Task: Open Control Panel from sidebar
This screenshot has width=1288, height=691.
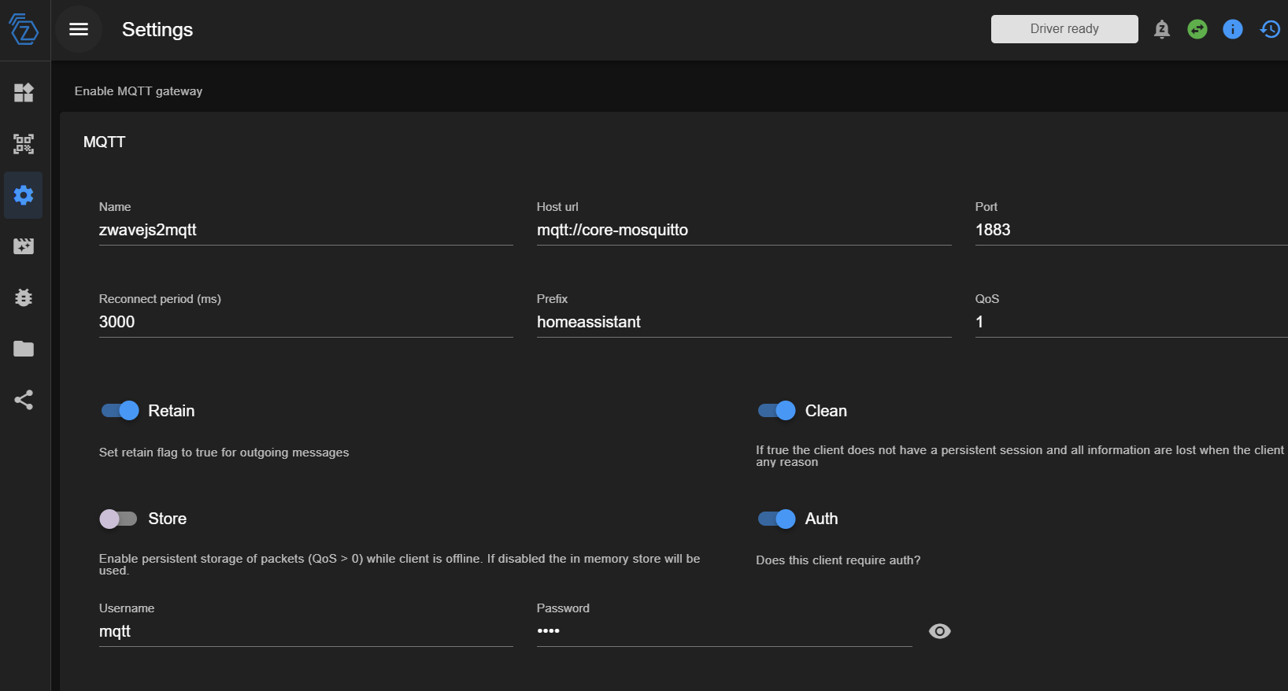Action: tap(24, 93)
